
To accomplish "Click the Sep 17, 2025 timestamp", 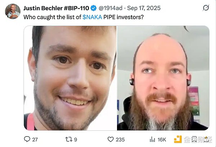I will coord(144,8).
